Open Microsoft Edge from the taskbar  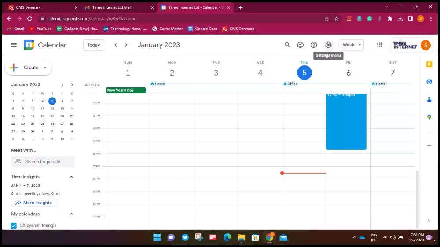(227, 237)
